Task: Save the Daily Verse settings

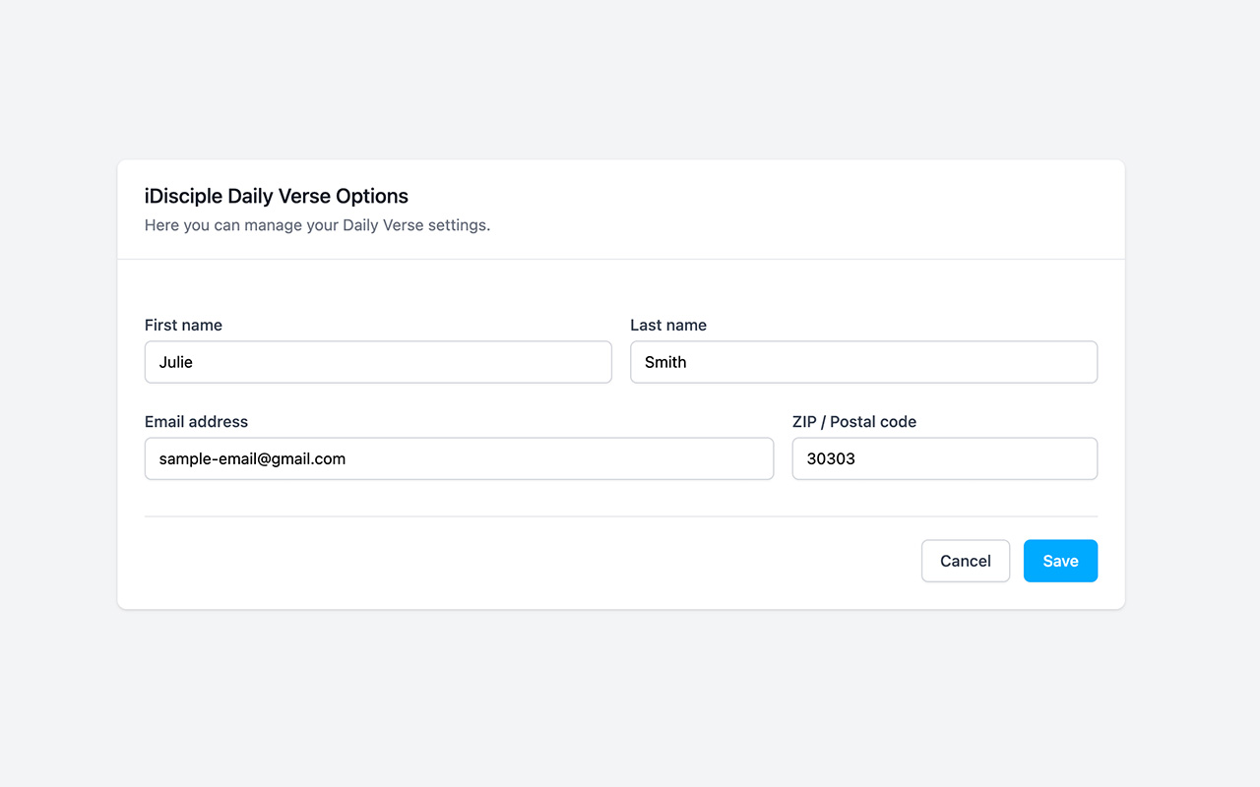Action: (x=1060, y=561)
